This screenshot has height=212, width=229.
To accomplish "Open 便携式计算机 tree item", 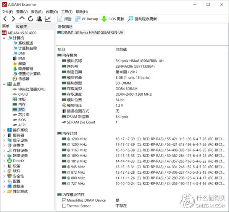I will 27,74.
